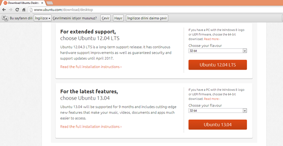Viewport: 283px width, 146px height.
Task: Click the Ubuntu 13.04 download button
Action: [218, 125]
